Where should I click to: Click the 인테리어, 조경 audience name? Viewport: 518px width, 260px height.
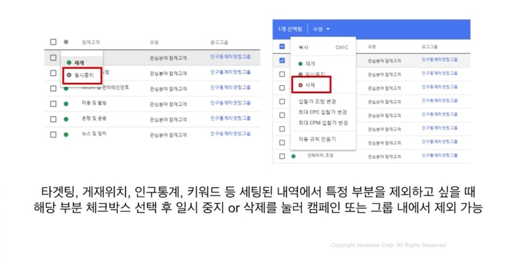point(320,156)
